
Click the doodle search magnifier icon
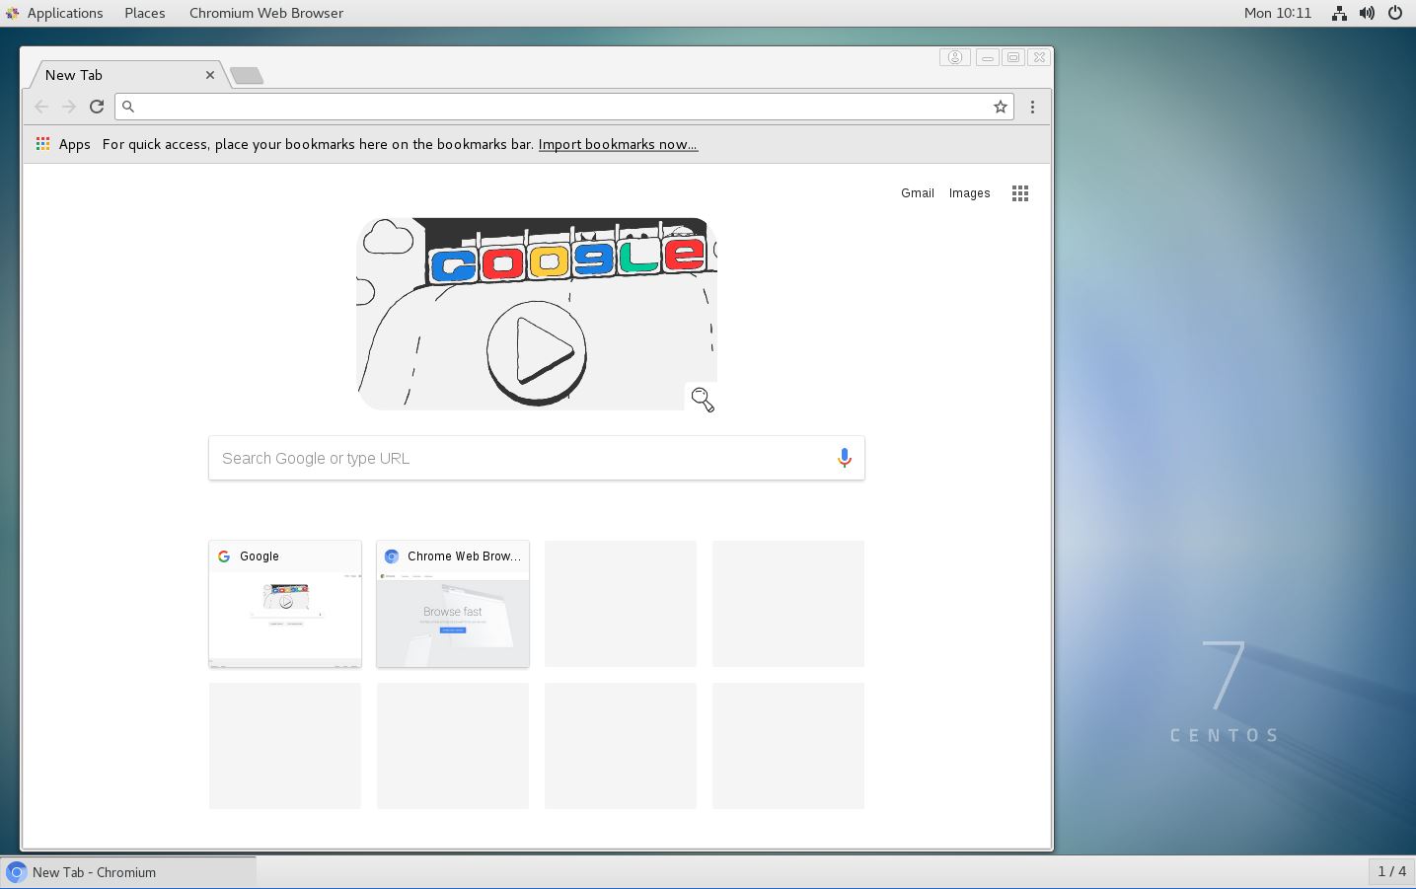tap(703, 399)
